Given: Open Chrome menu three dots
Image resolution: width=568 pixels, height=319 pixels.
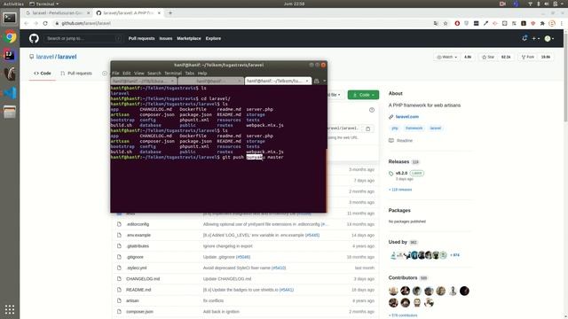Looking at the screenshot, I should click(x=562, y=23).
